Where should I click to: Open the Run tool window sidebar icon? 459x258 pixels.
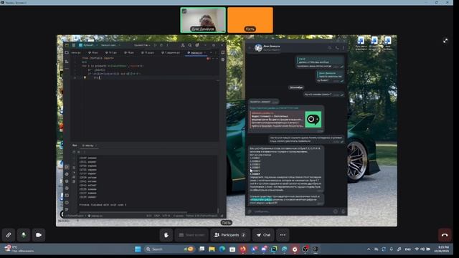(67, 167)
